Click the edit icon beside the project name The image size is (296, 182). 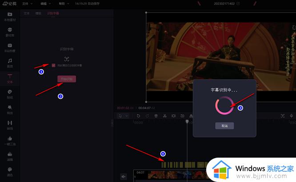coord(238,4)
